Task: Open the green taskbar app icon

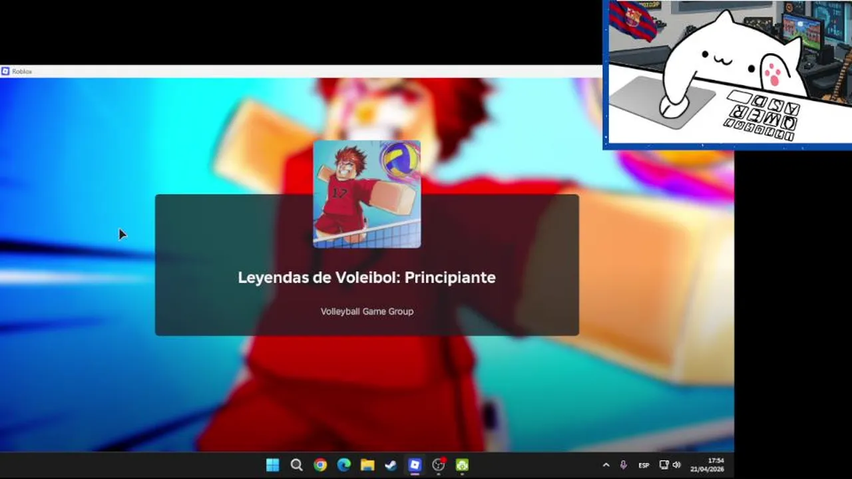Action: coord(462,465)
